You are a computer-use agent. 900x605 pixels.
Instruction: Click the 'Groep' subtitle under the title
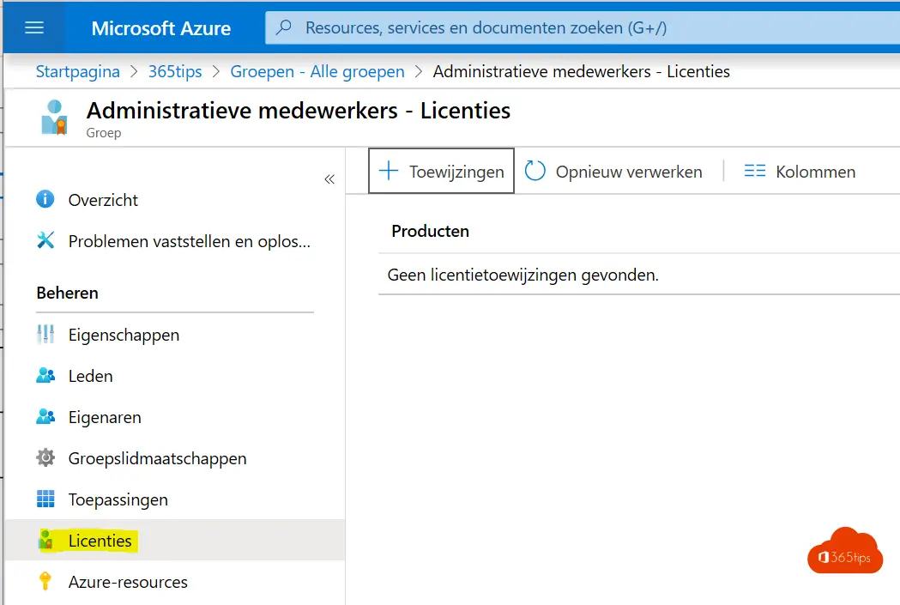pyautogui.click(x=104, y=133)
